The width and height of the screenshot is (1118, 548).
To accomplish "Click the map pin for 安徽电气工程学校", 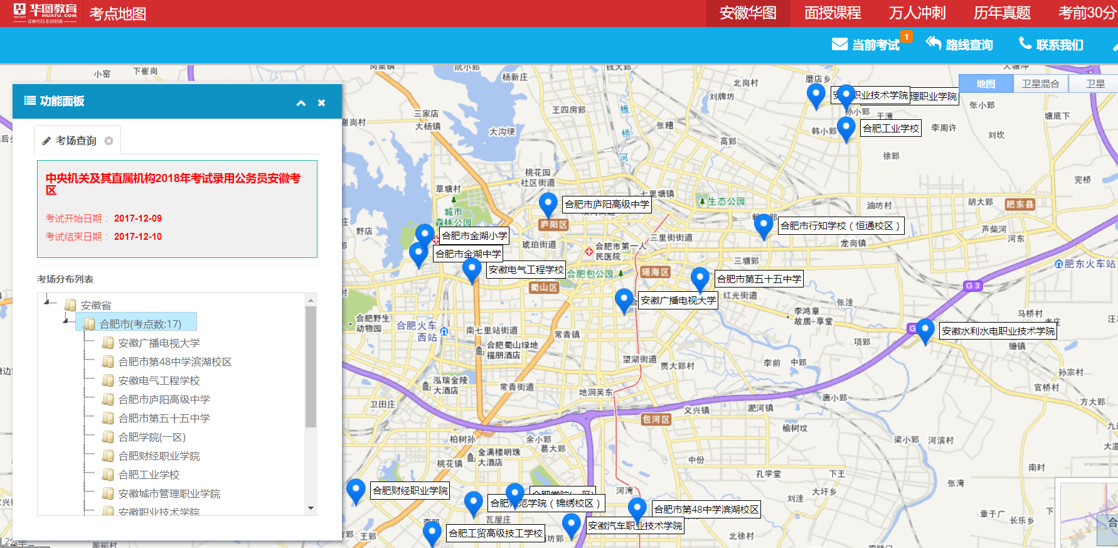I will point(472,271).
